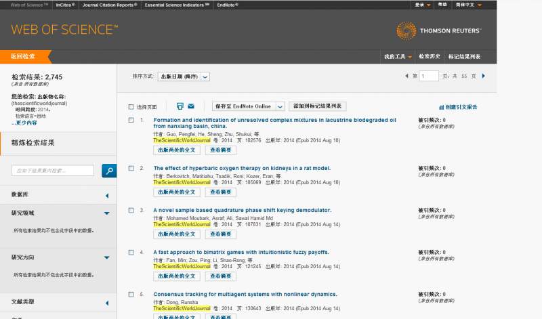
Task: Click the magnifier search-within-results button
Action: (x=109, y=171)
